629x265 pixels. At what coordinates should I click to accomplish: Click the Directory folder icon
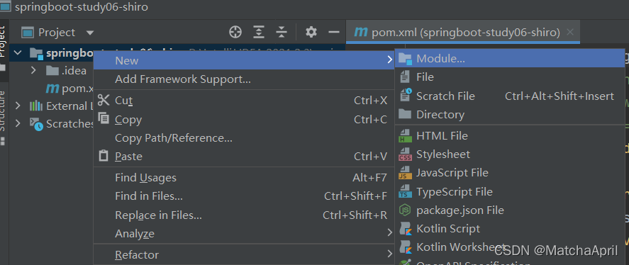pos(405,115)
